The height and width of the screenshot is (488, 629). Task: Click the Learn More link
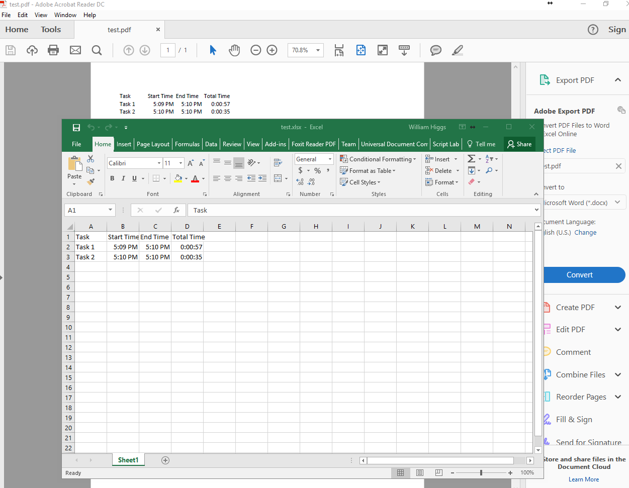[x=584, y=479]
